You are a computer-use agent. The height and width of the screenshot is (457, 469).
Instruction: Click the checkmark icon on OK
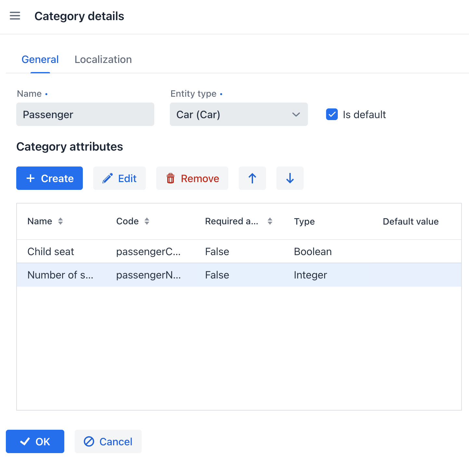click(25, 441)
